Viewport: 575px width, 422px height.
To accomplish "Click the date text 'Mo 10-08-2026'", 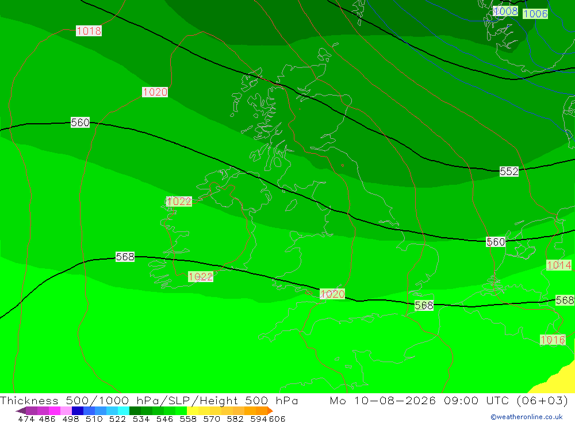I will coord(382,400).
